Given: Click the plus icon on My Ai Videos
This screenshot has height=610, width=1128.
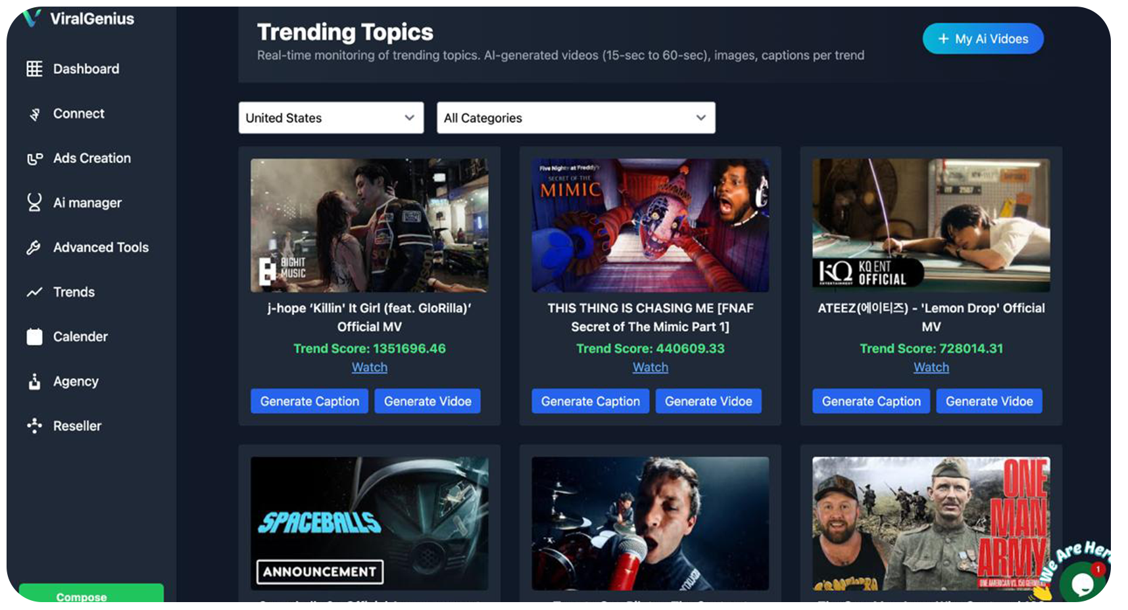Looking at the screenshot, I should coord(943,39).
